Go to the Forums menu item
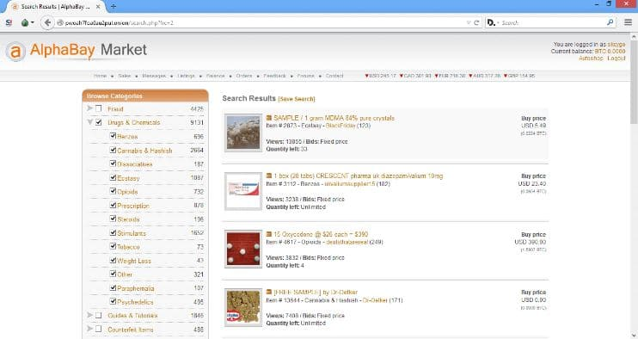 coord(305,76)
